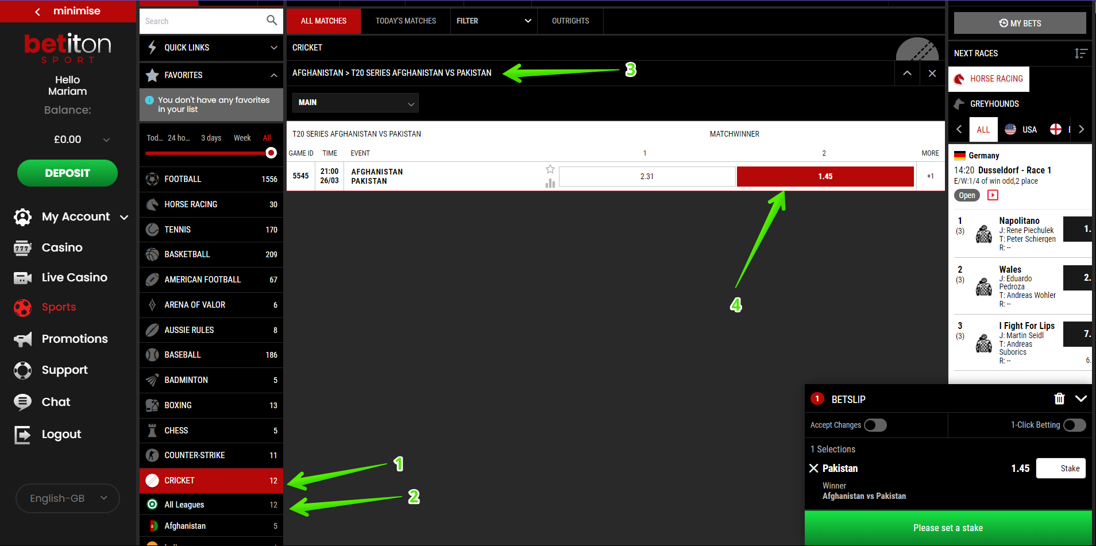This screenshot has width=1096, height=546.
Task: Open the Boxing gloves icon
Action: coord(152,405)
